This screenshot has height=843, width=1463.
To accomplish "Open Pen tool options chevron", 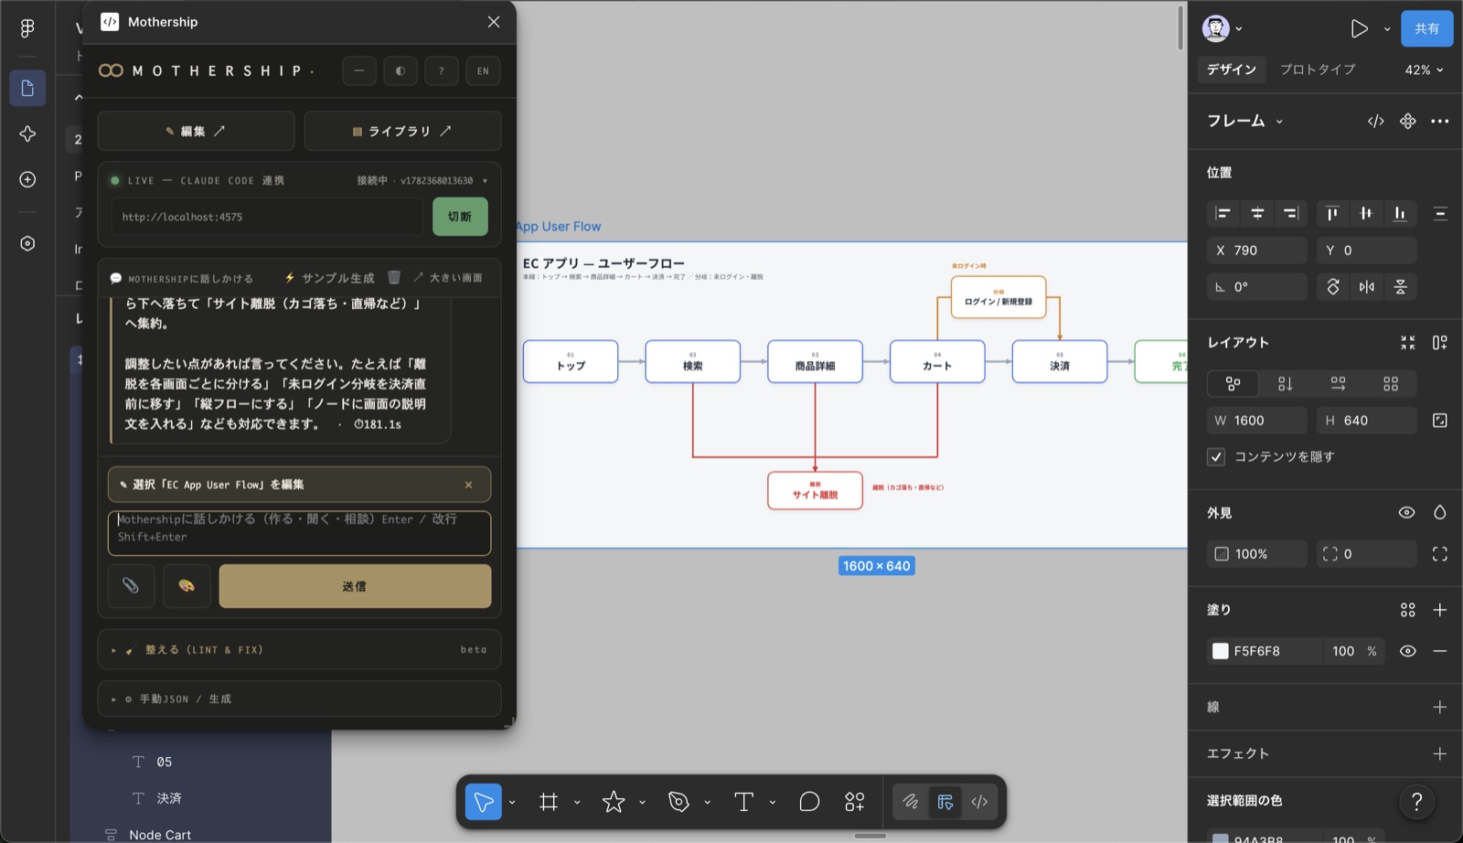I will coord(707,803).
